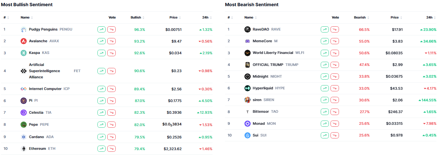The width and height of the screenshot is (440, 155).
Task: Click the Monad purple logo icon
Action: click(x=247, y=123)
